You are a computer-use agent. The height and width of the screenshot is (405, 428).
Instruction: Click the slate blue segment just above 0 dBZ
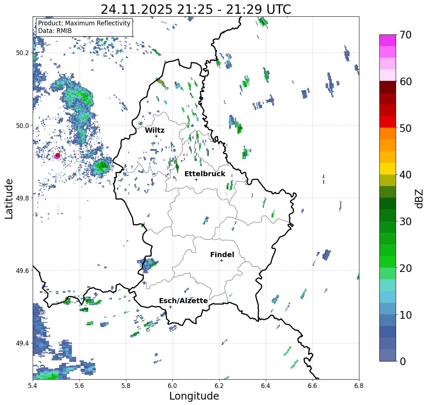(x=388, y=355)
